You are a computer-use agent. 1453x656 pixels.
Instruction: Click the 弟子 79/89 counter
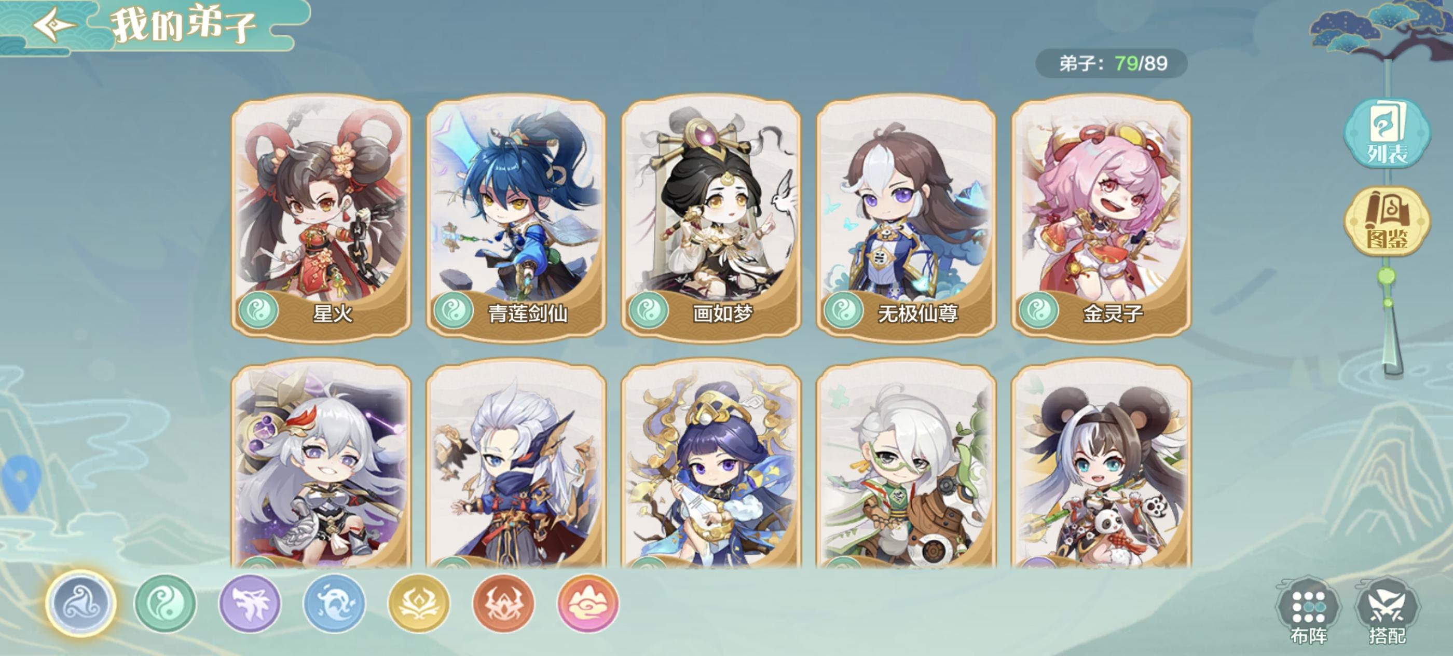pos(1111,63)
